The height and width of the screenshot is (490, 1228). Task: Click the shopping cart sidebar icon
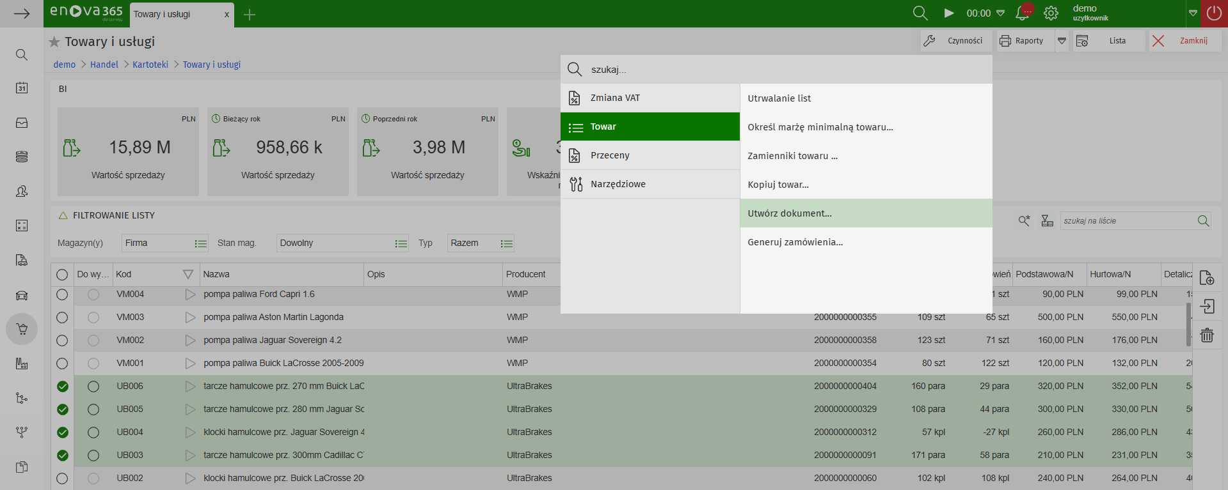tap(22, 330)
